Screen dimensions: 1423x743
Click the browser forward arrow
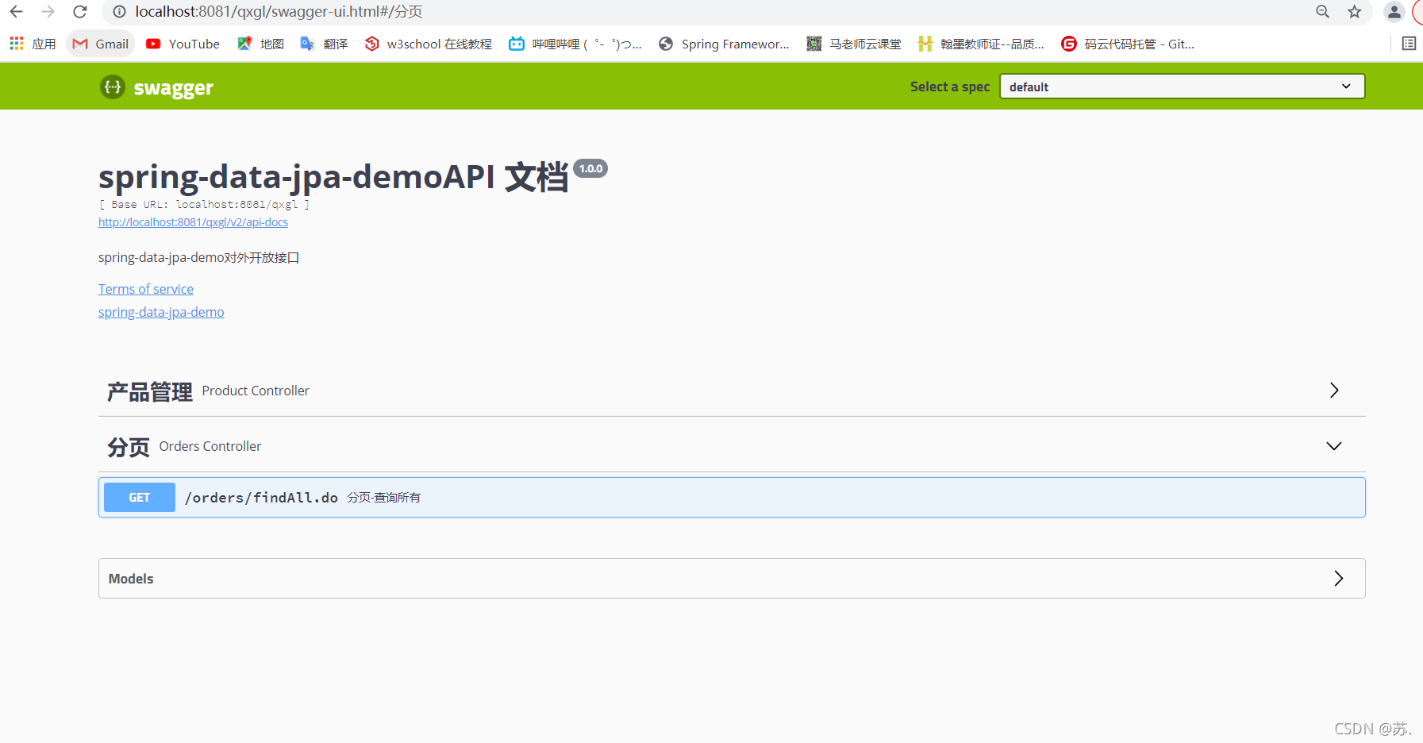48,12
